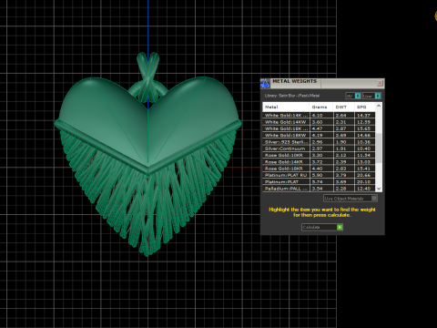Click the 4.40 grams value for Rose Gold
The image size is (437, 328).
point(321,169)
